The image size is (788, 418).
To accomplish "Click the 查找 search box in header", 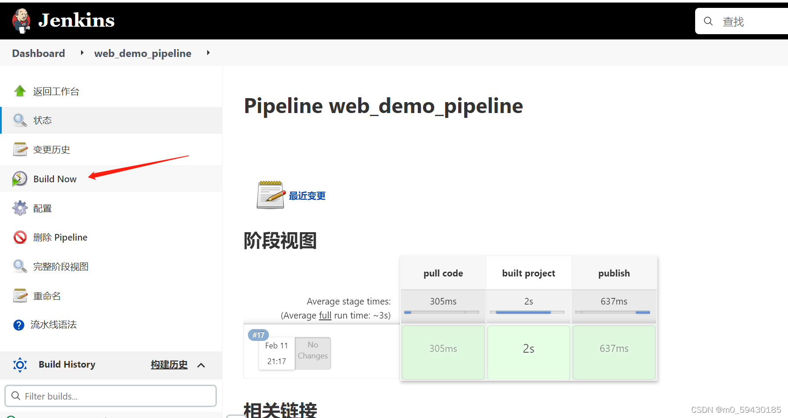I will [742, 21].
